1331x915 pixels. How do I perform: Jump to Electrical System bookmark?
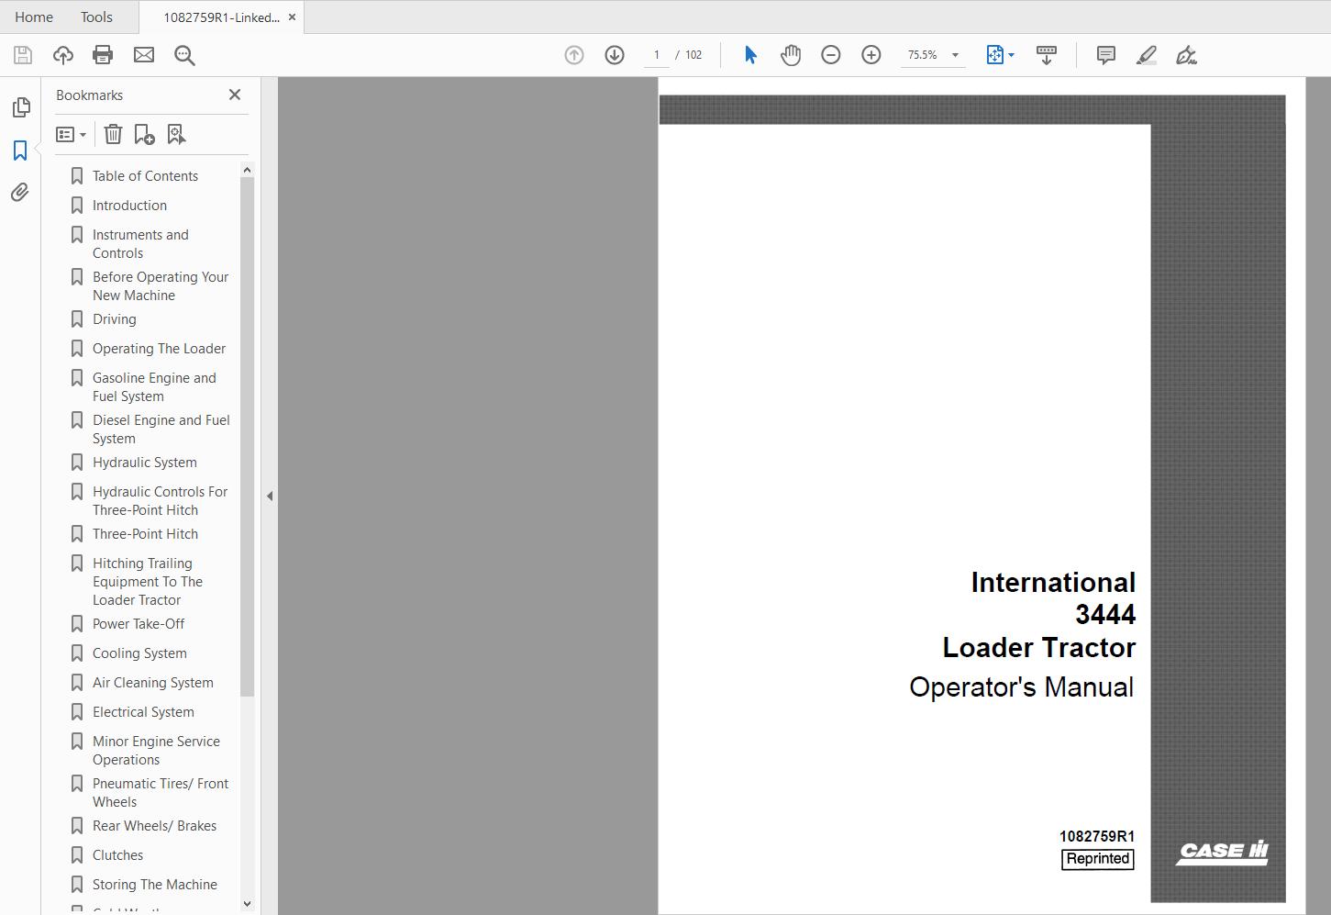pyautogui.click(x=143, y=712)
